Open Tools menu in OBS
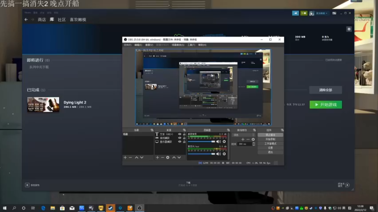 click(x=191, y=45)
